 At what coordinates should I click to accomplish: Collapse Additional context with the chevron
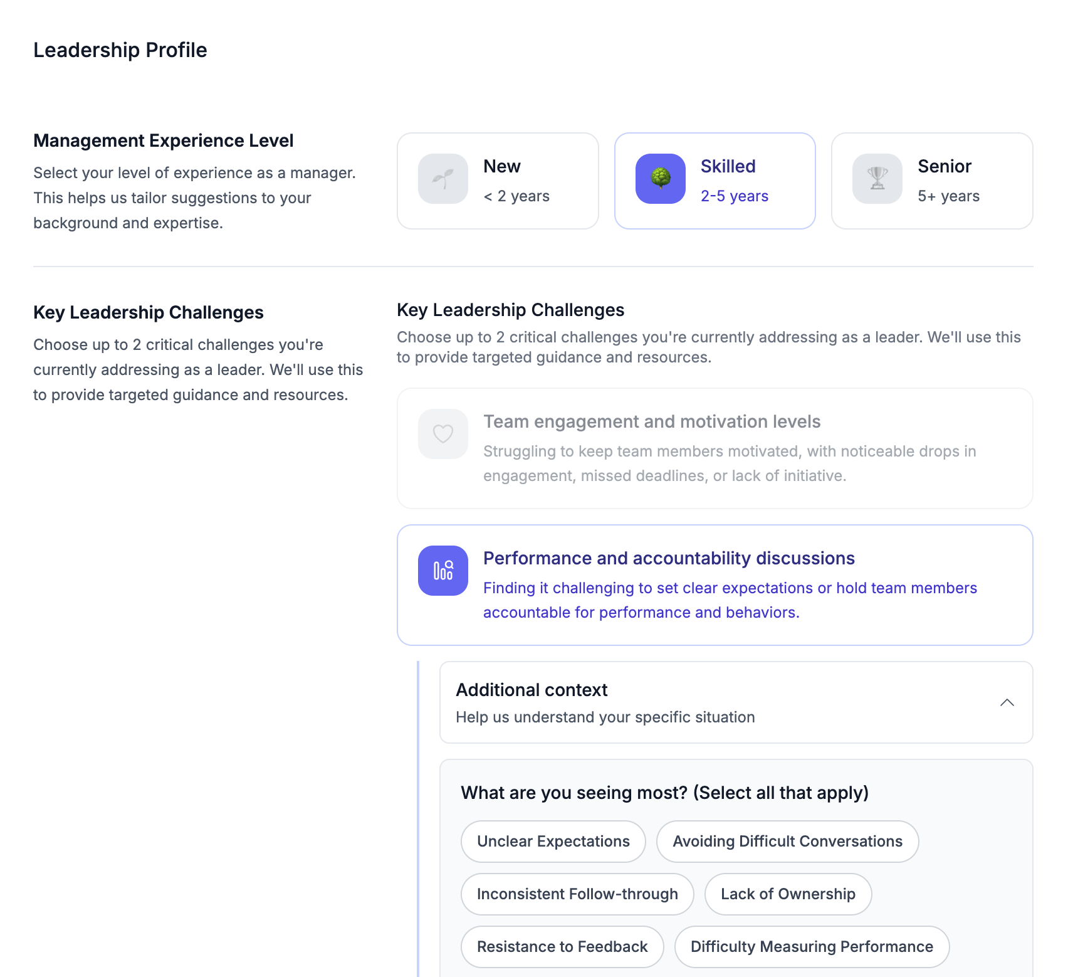point(1007,702)
